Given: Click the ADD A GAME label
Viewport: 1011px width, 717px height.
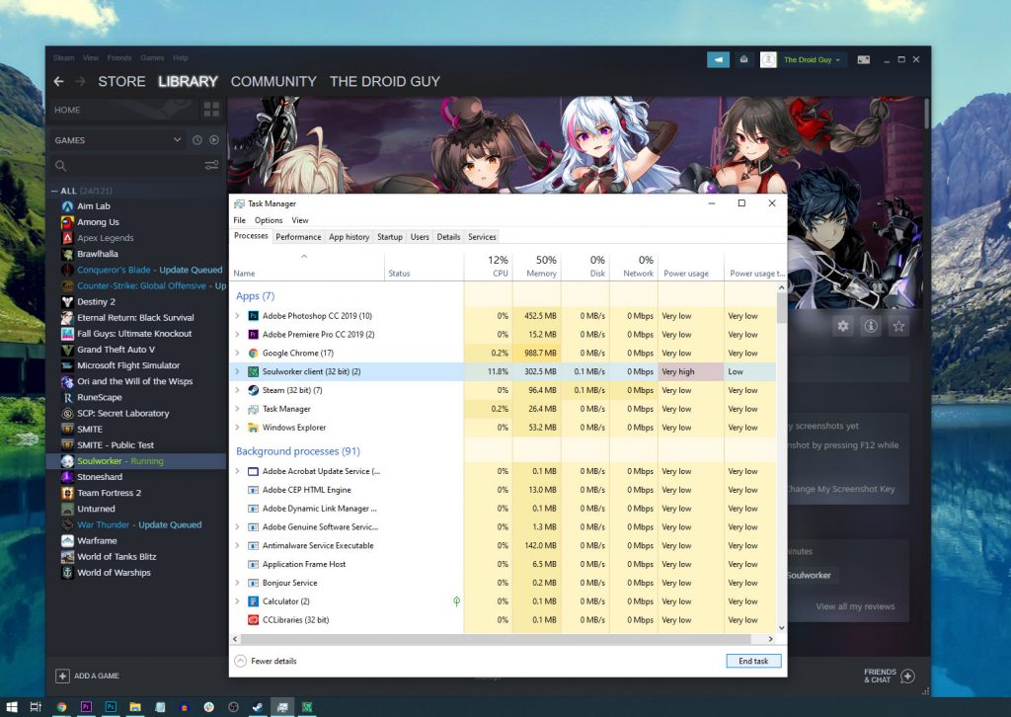Looking at the screenshot, I should point(97,676).
